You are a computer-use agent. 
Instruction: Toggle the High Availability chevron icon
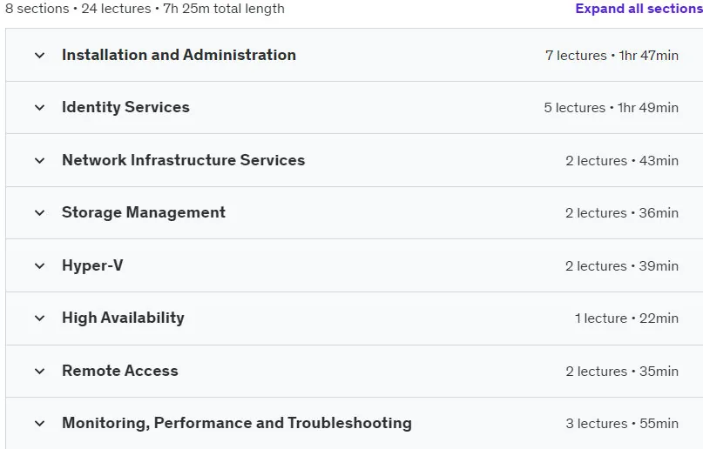pos(40,318)
